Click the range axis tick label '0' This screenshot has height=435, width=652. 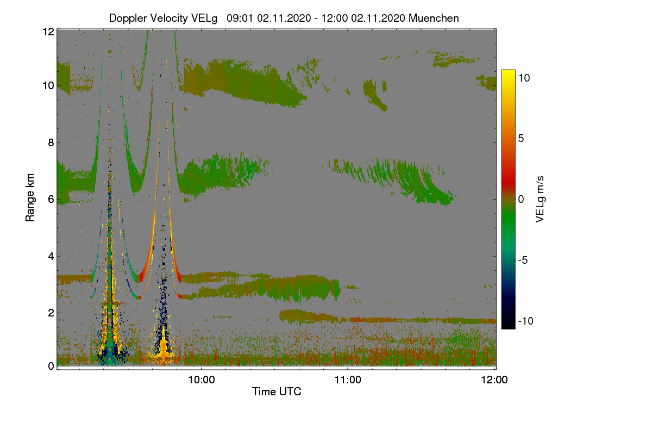tap(51, 366)
